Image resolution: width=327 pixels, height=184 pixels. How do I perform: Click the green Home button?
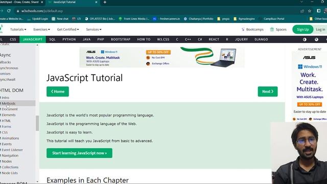tap(58, 91)
